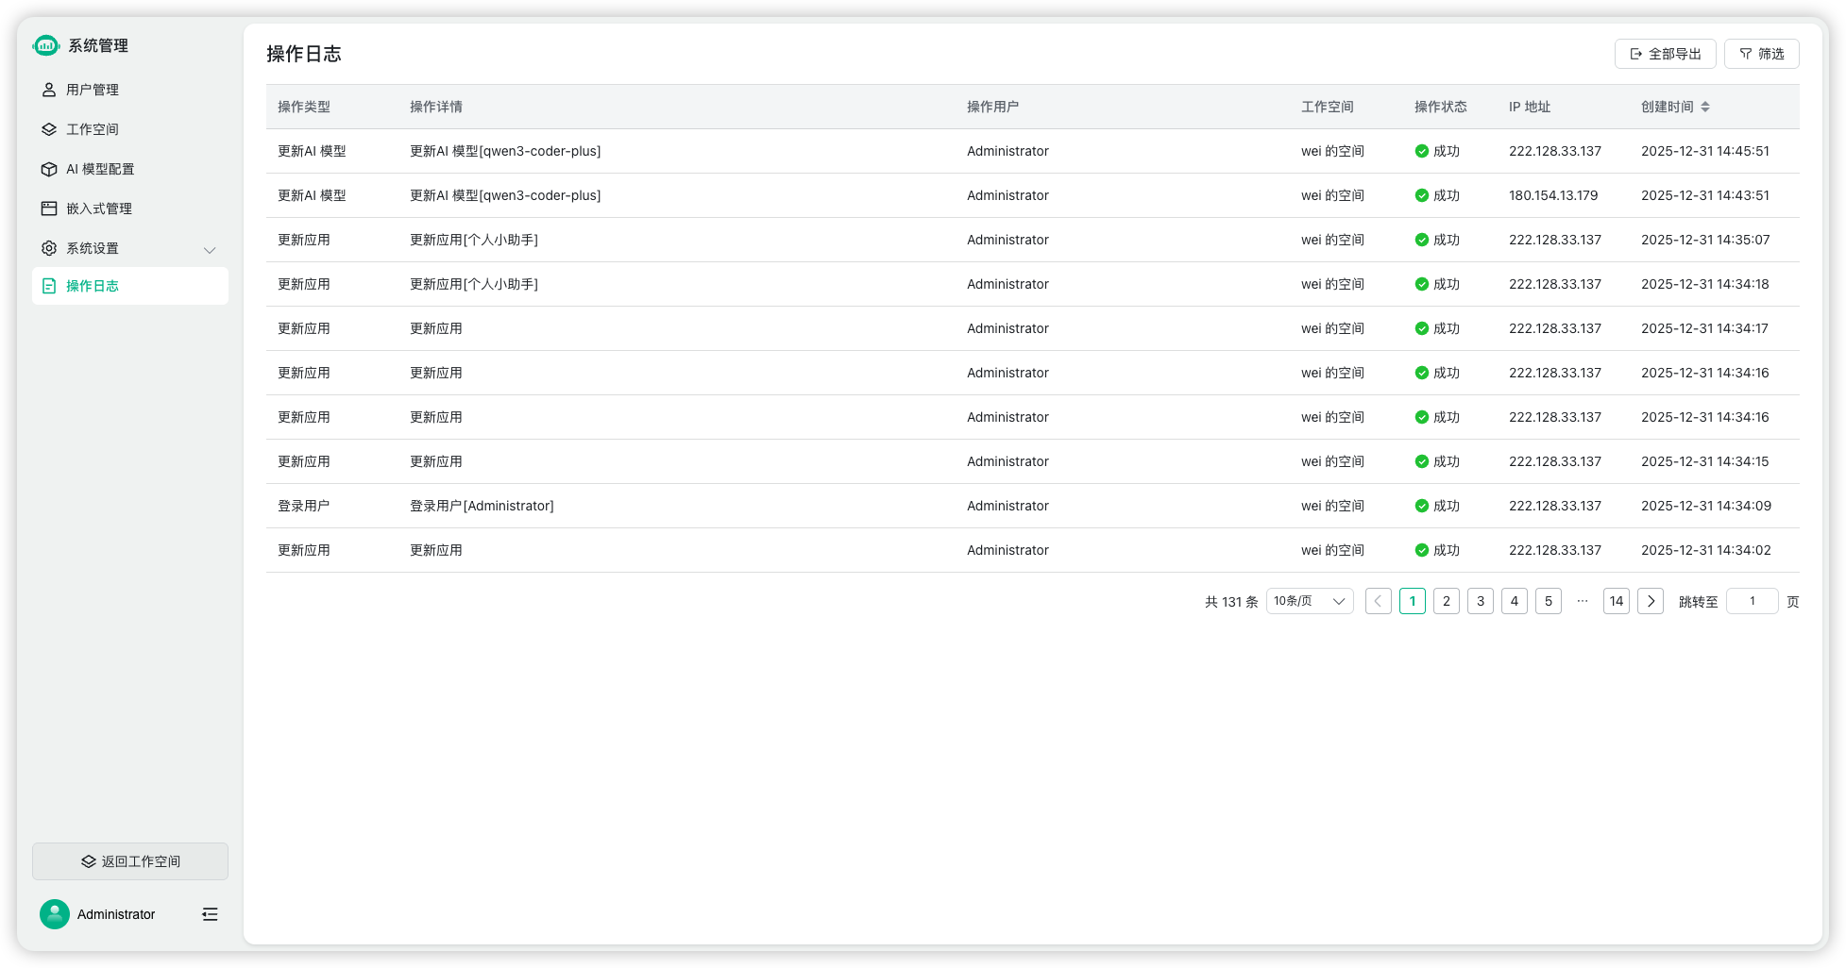Click the 系统设置 gear icon
Image resolution: width=1846 pixels, height=968 pixels.
49,248
